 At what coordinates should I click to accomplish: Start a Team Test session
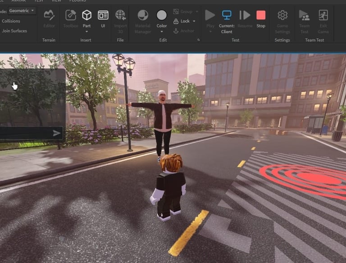305,22
